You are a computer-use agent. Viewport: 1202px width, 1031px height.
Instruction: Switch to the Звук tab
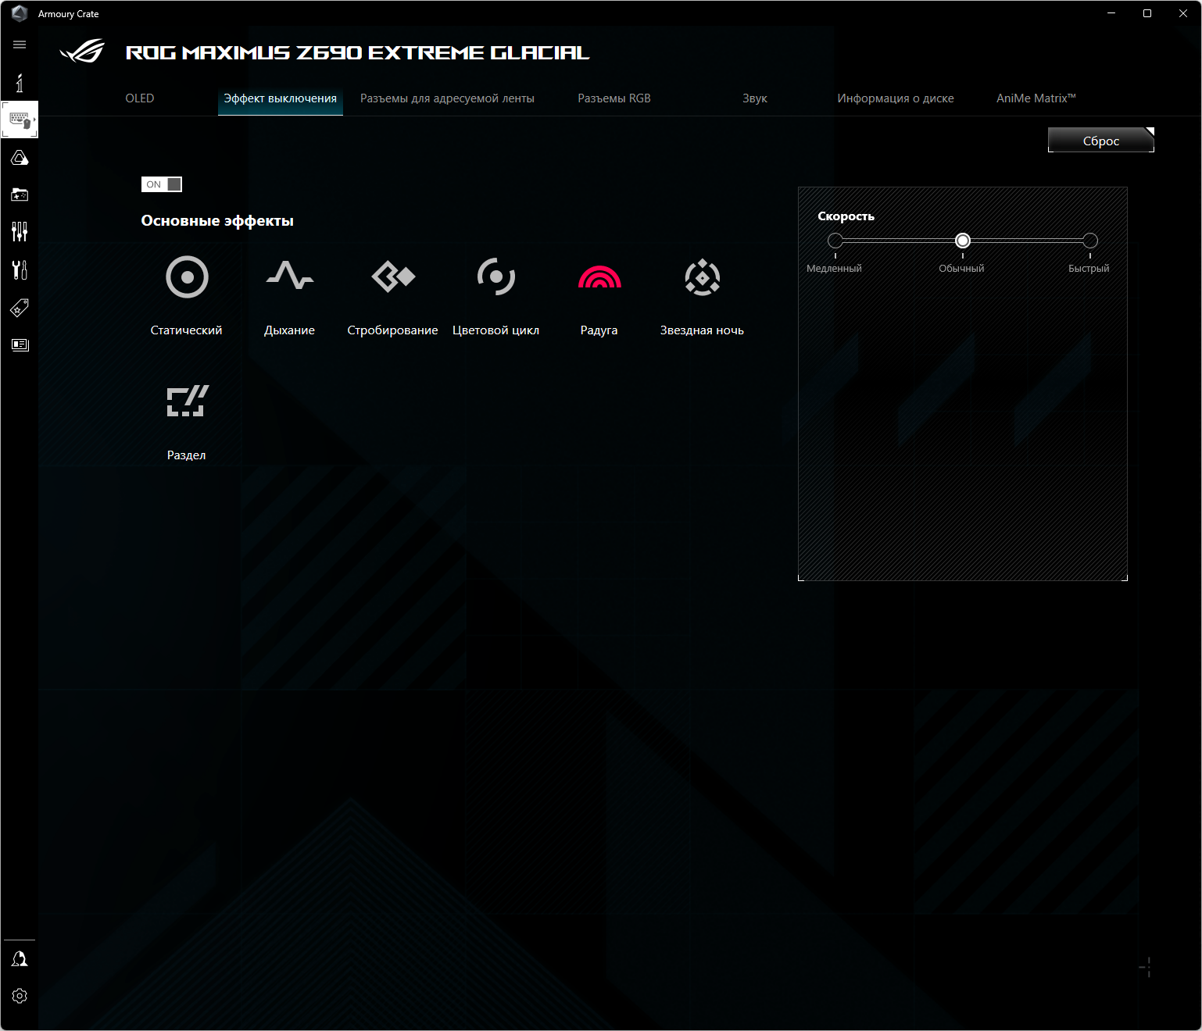755,98
